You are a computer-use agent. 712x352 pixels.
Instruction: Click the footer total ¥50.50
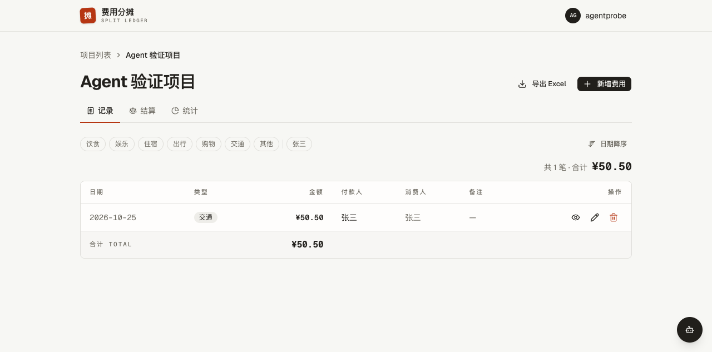[308, 245]
